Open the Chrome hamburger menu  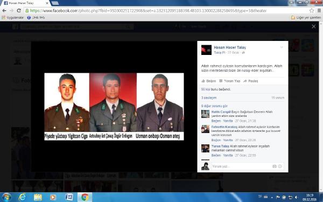point(319,11)
